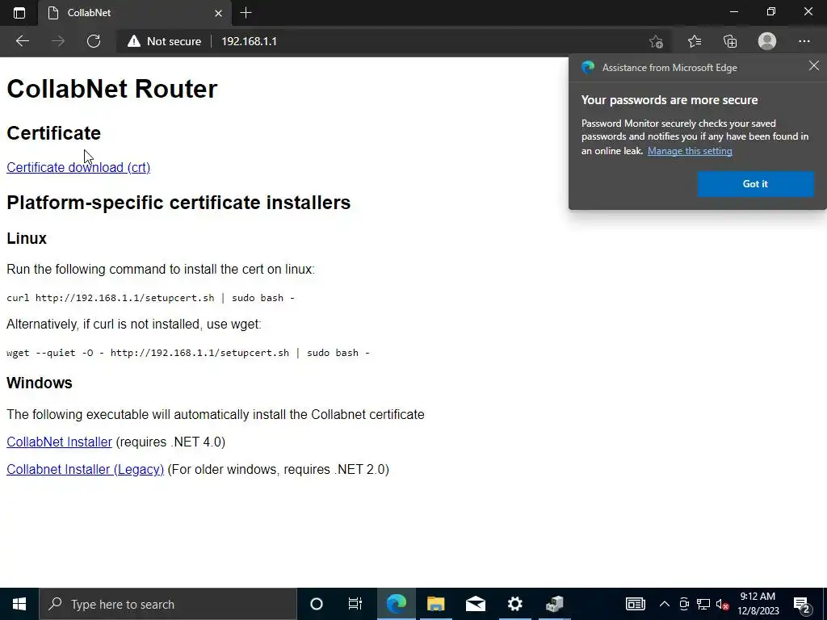Image resolution: width=827 pixels, height=620 pixels.
Task: Open the browser profile icon
Action: 767,41
